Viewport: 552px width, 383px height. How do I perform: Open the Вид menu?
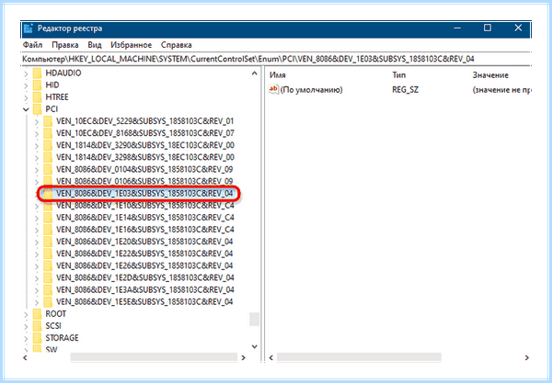tap(95, 45)
